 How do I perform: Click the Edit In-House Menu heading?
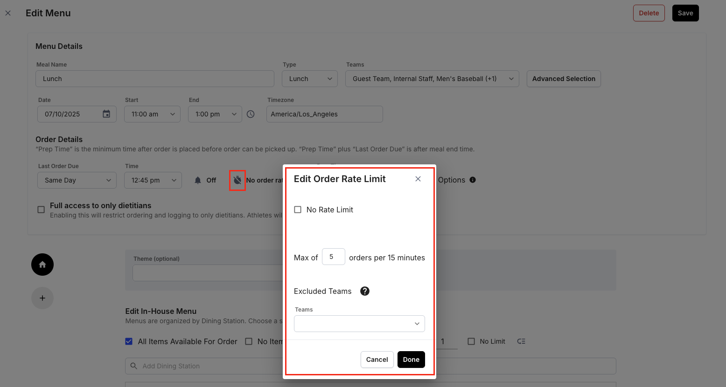pyautogui.click(x=161, y=311)
